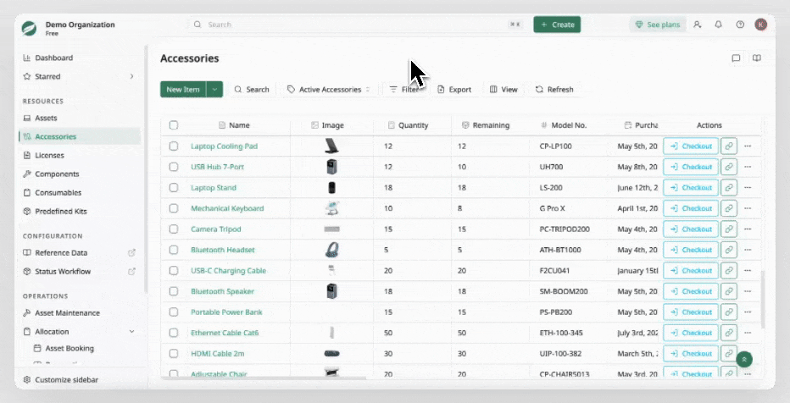This screenshot has width=790, height=403.
Task: Check the Laptop Stand row checkbox
Action: [174, 188]
